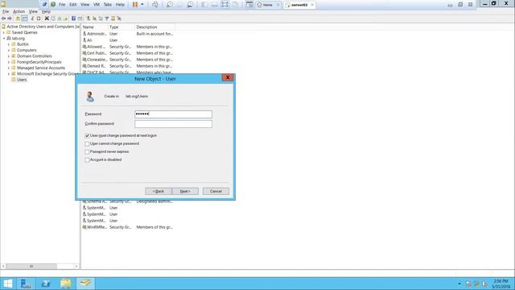Click the Name column header
The image size is (515, 290).
tap(95, 27)
